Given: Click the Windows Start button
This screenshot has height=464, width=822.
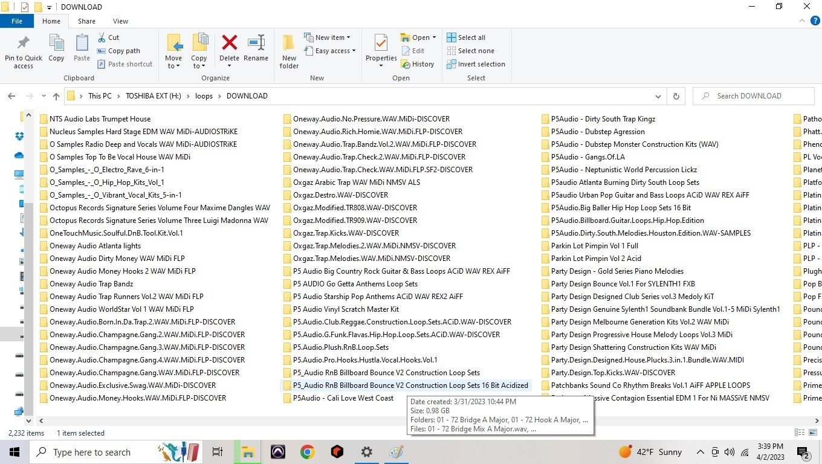Looking at the screenshot, I should pos(15,452).
